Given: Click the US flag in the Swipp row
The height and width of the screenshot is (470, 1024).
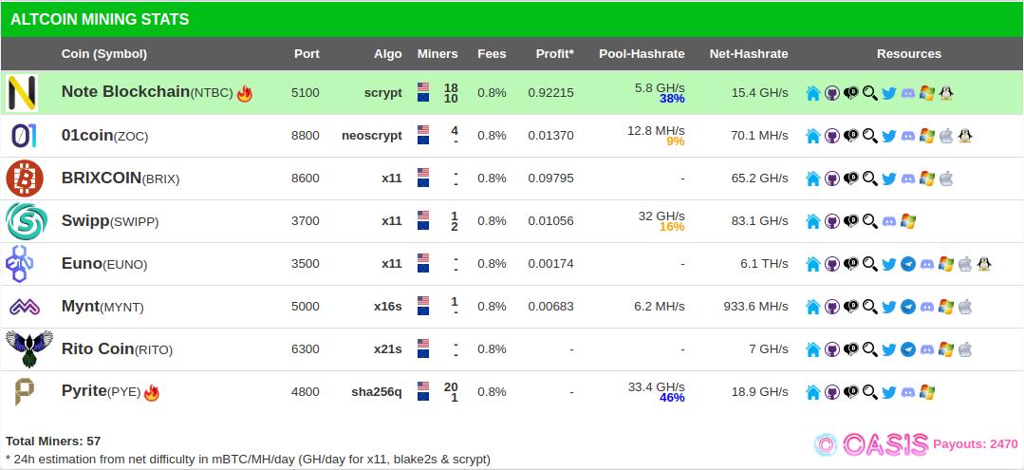Looking at the screenshot, I should click(423, 216).
